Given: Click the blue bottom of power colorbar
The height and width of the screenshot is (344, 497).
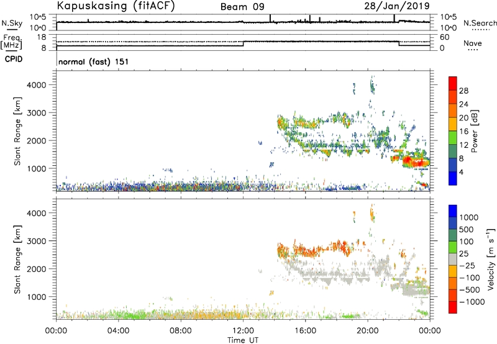Looking at the screenshot, I should 453,178.
